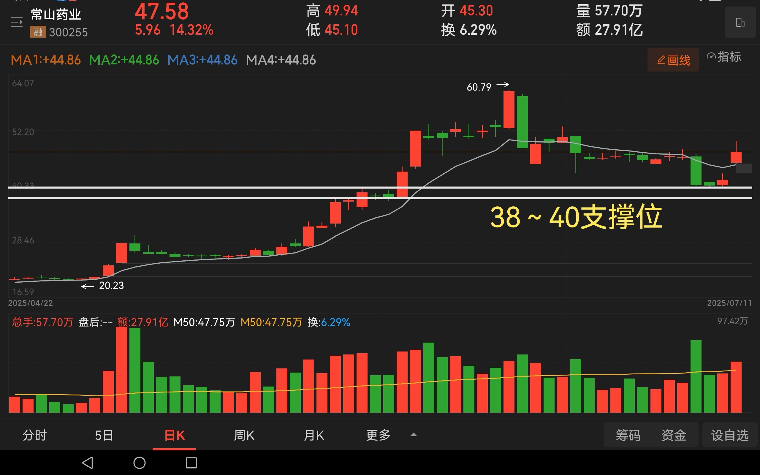760x475 pixels.
Task: Tap the amount value 27.91亿 in header
Action: tap(618, 30)
